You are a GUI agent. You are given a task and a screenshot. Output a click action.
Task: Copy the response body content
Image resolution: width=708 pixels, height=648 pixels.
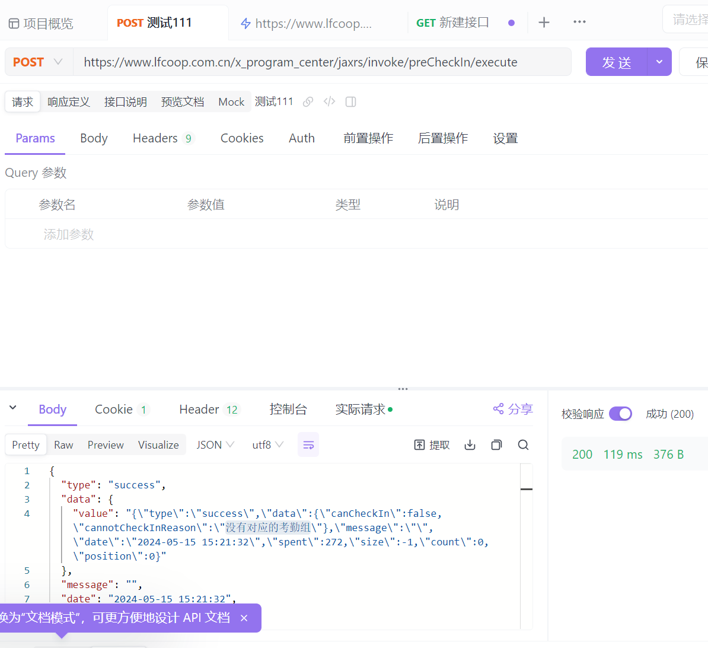pyautogui.click(x=496, y=445)
